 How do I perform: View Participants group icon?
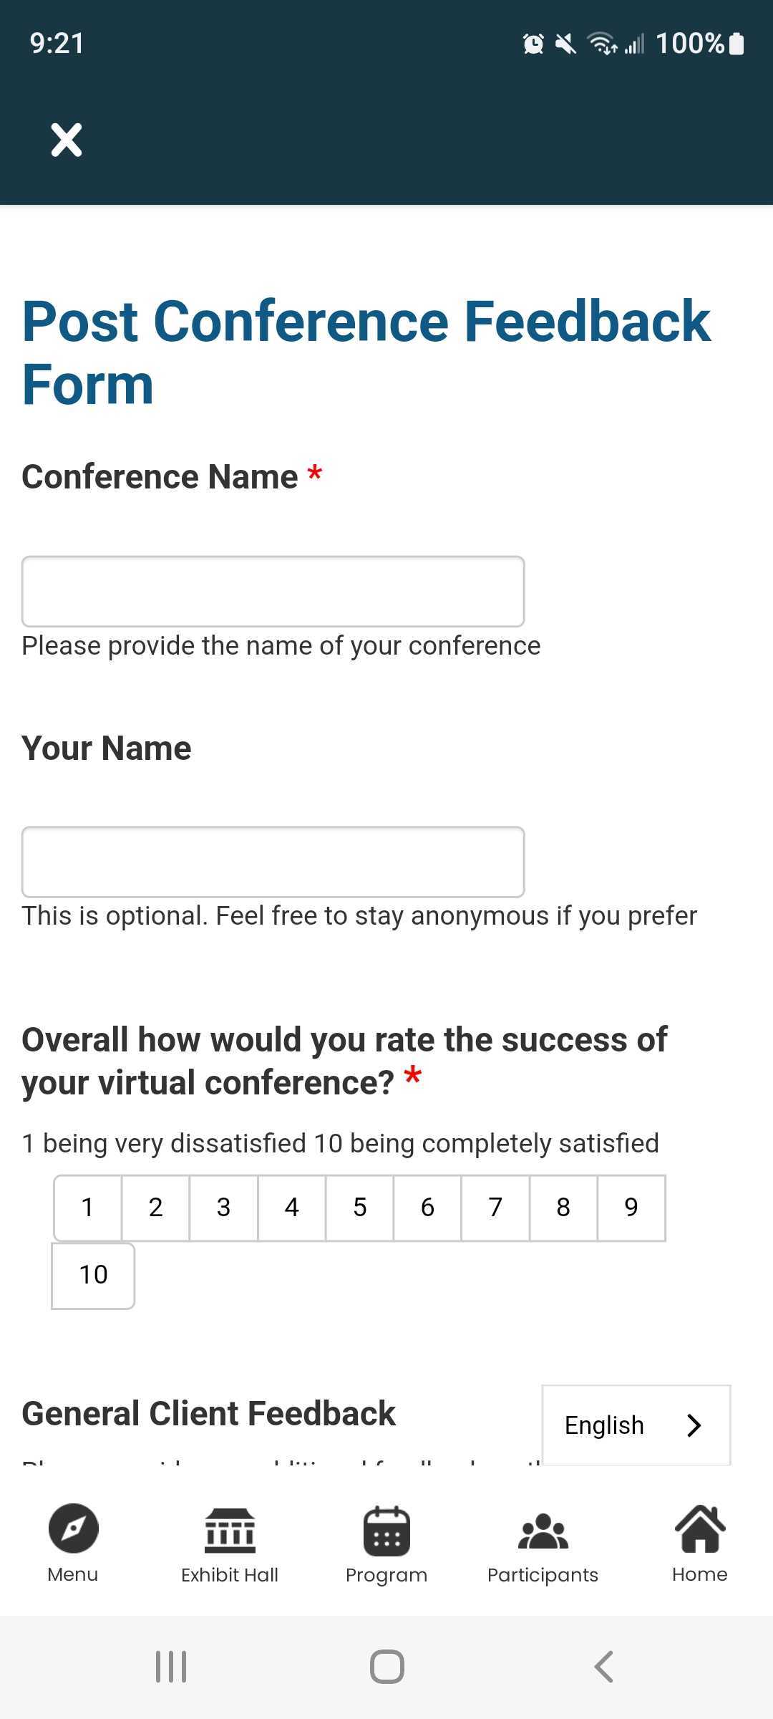543,1531
